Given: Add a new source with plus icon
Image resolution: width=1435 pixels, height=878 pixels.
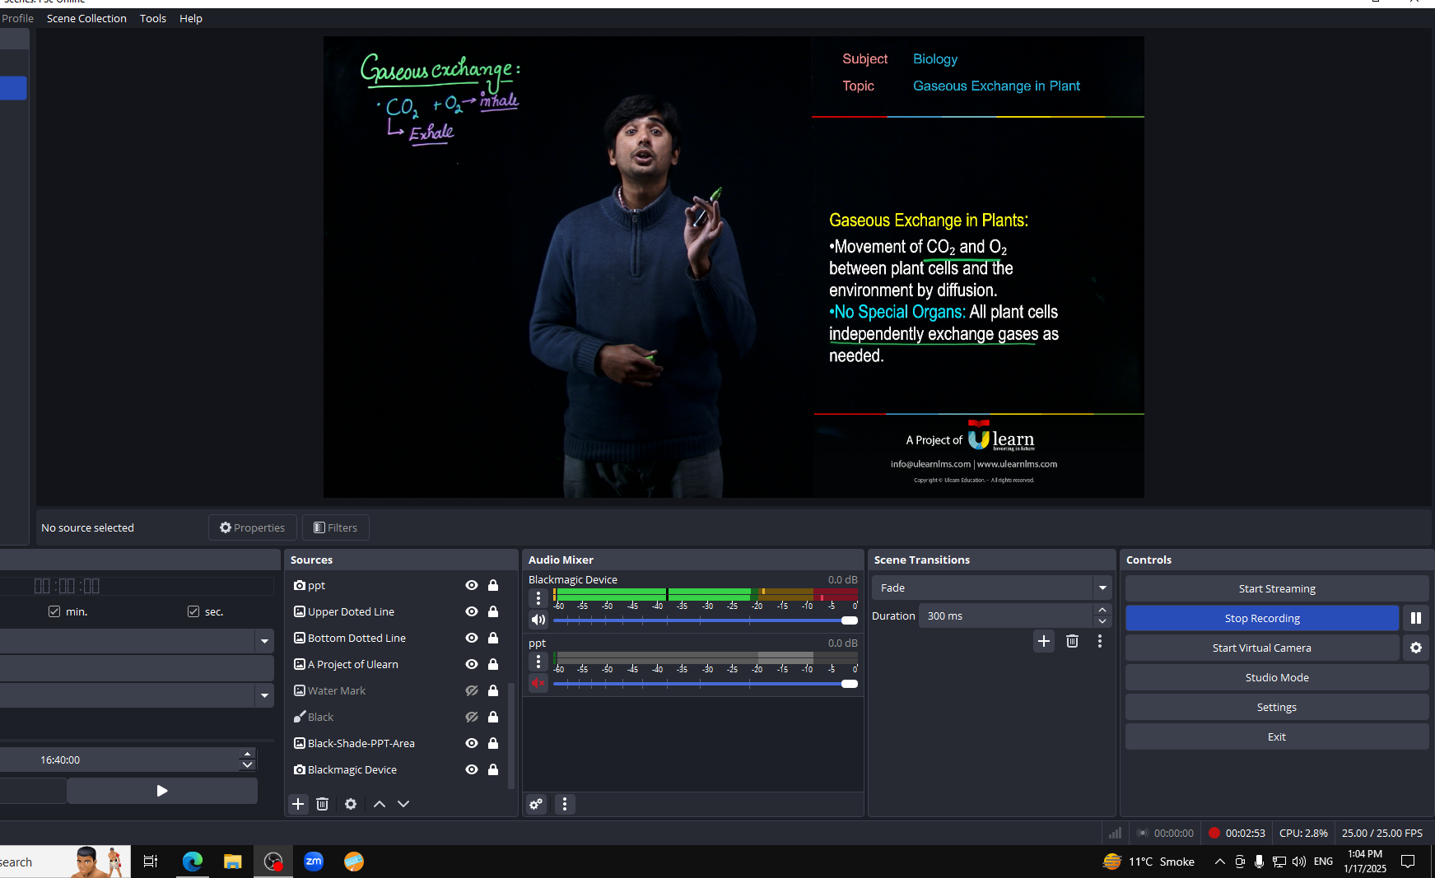Looking at the screenshot, I should [298, 804].
